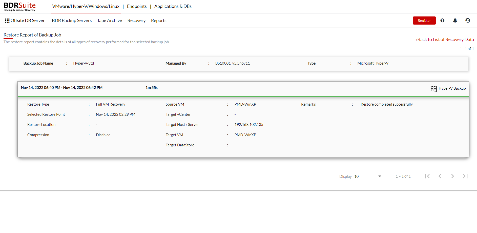Switch to the Endpoints tab
Image resolution: width=477 pixels, height=233 pixels.
(x=137, y=6)
